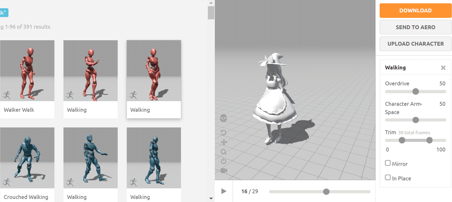Click running figure icon on Walker Walk thumbnail

pos(6,95)
